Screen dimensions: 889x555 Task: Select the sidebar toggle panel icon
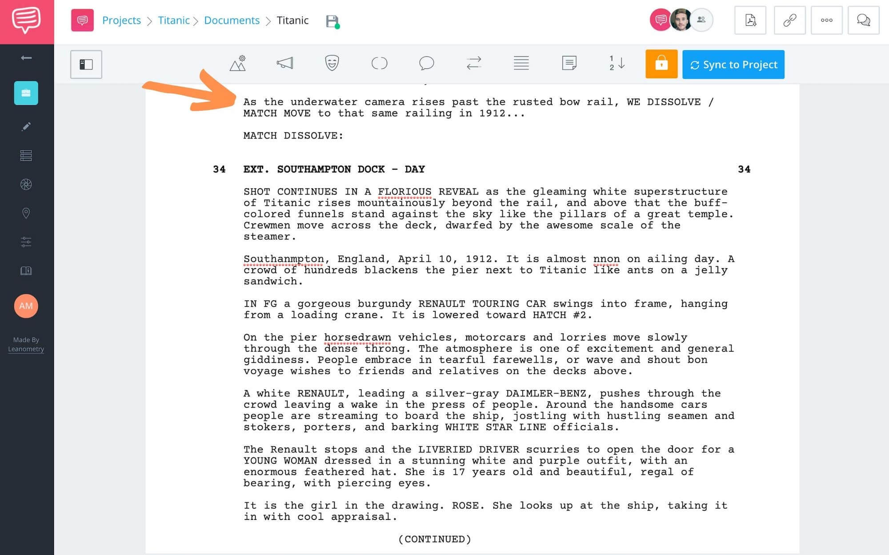(x=85, y=64)
